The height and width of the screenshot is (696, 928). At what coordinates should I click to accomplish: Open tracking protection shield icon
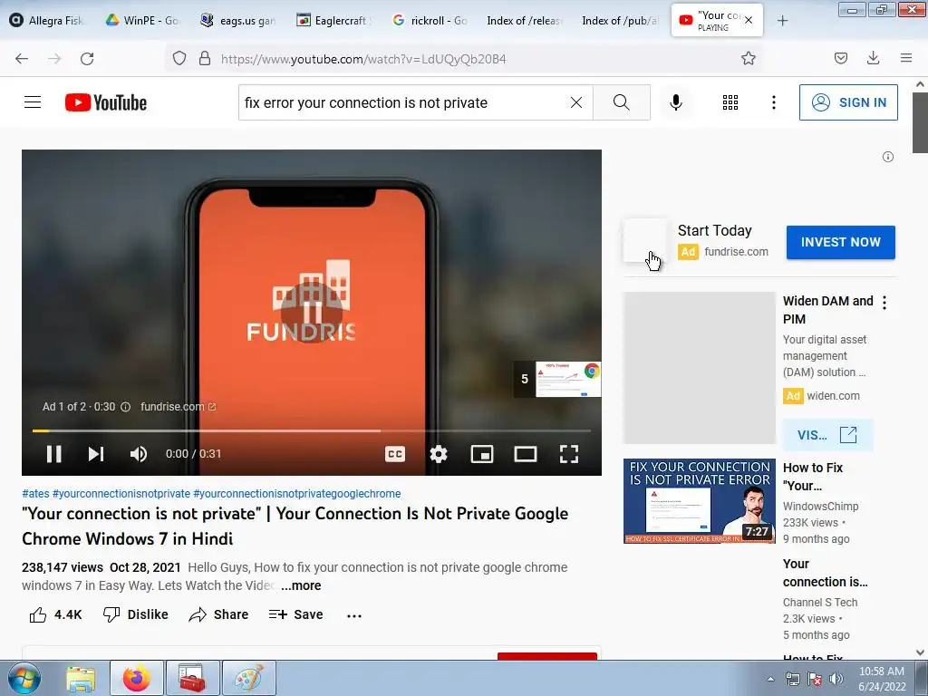click(179, 59)
